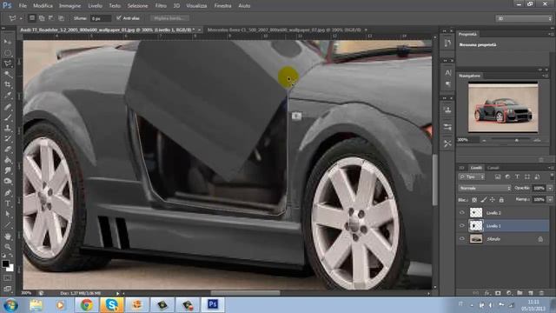
Task: Toggle lock all padlock
Action: (501, 200)
